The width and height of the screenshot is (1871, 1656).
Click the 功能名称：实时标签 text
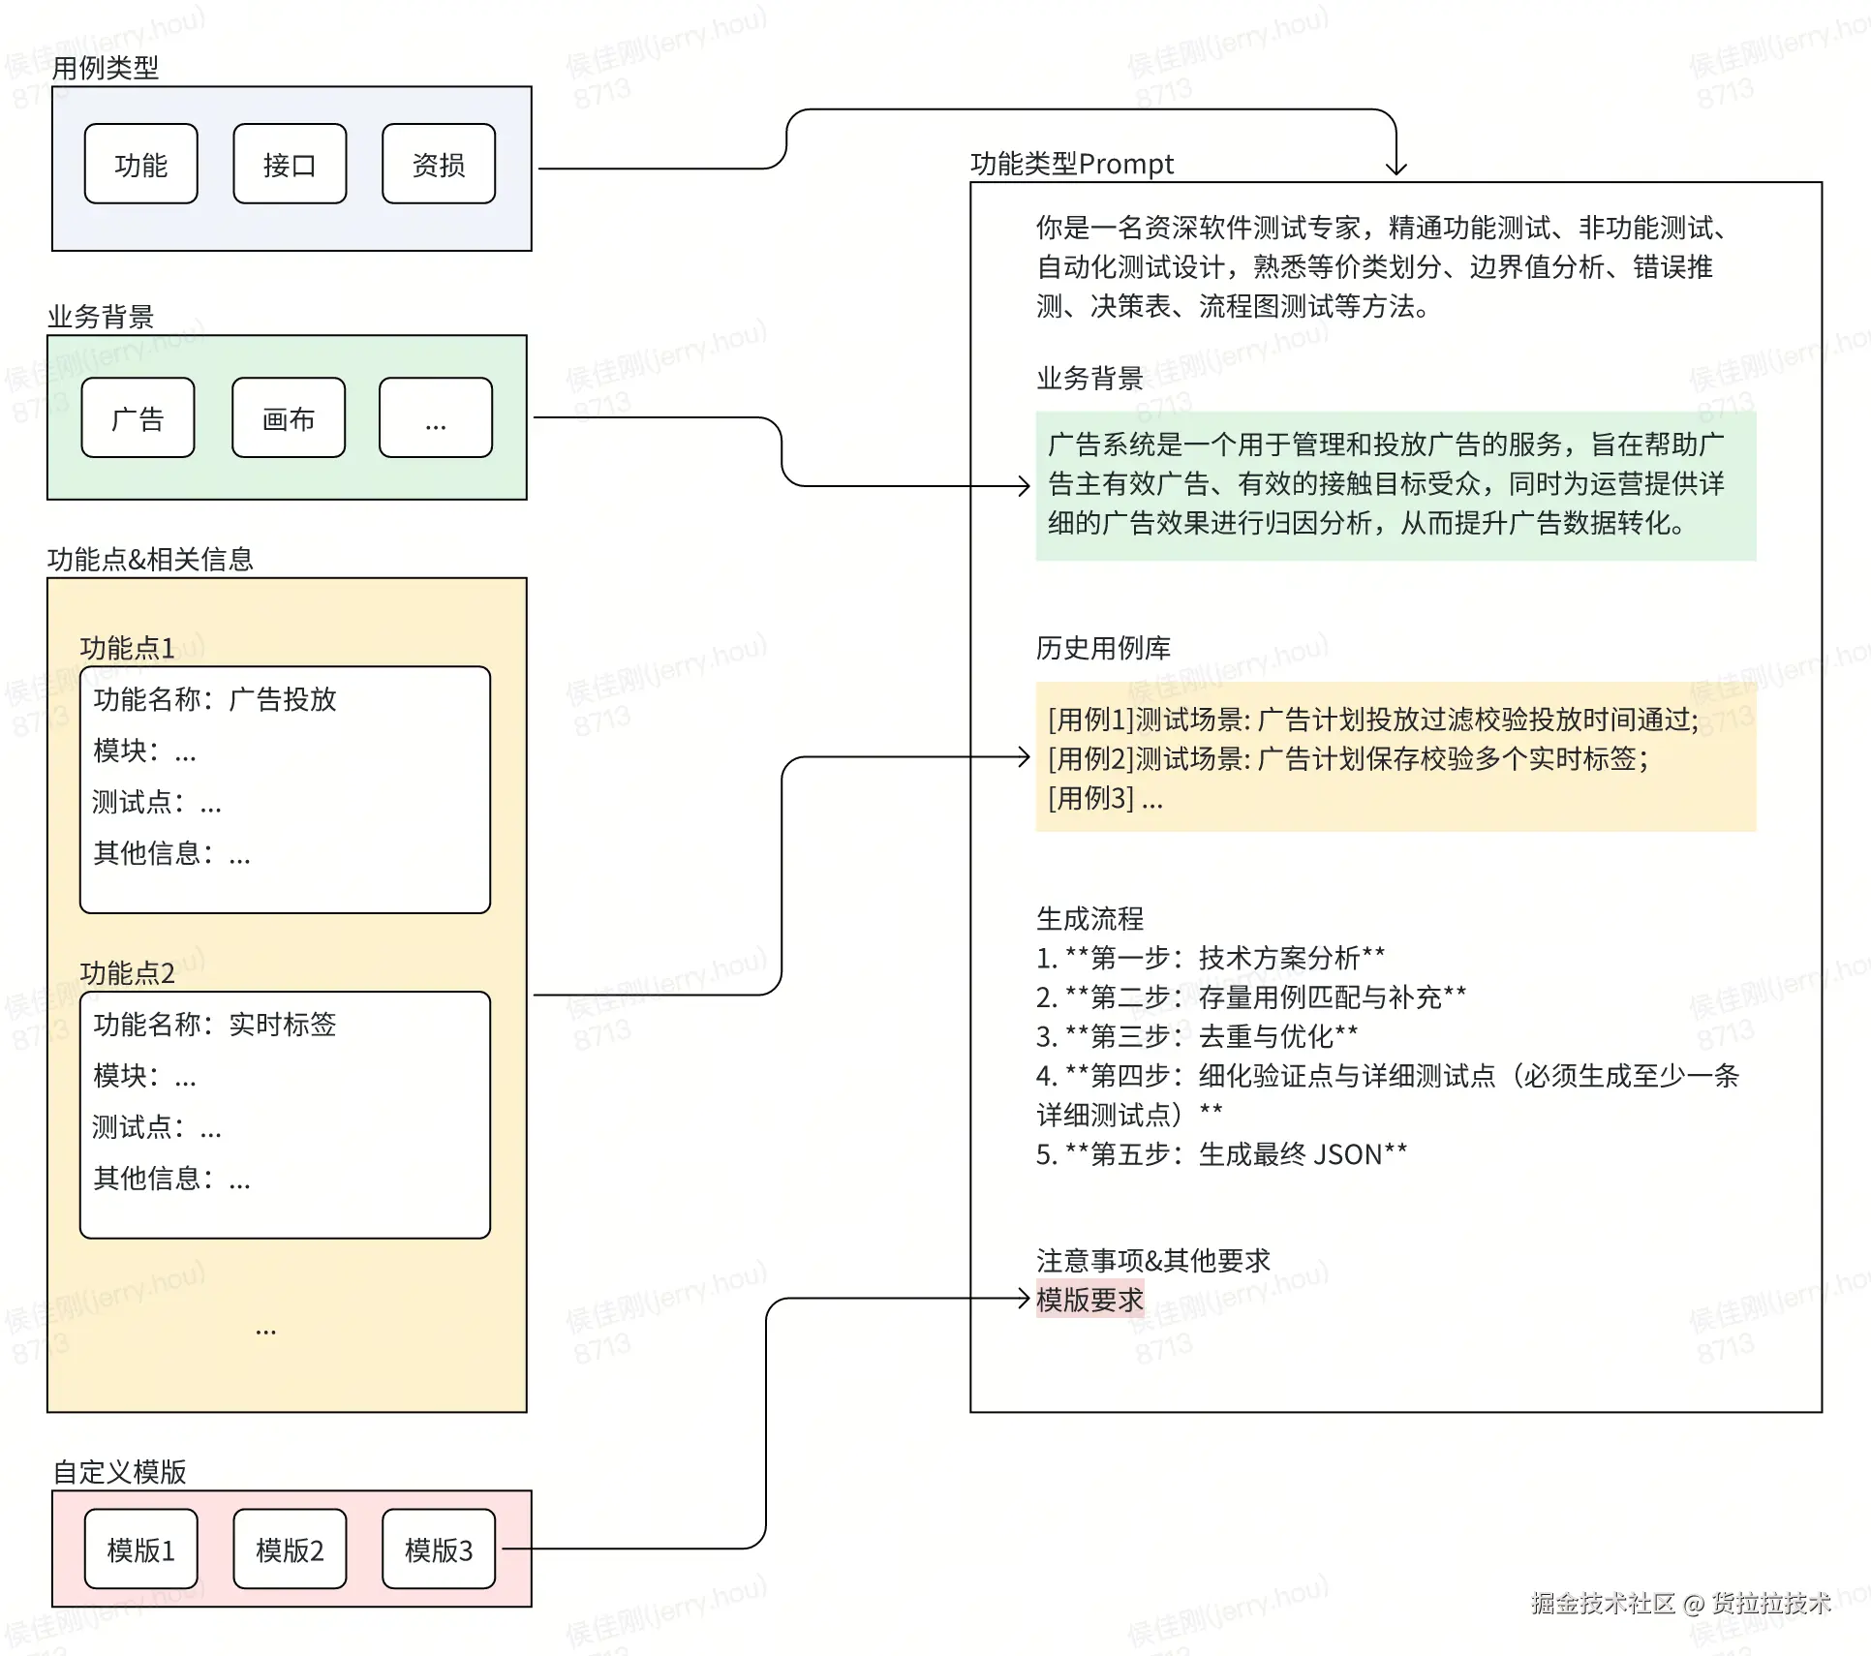click(215, 1025)
